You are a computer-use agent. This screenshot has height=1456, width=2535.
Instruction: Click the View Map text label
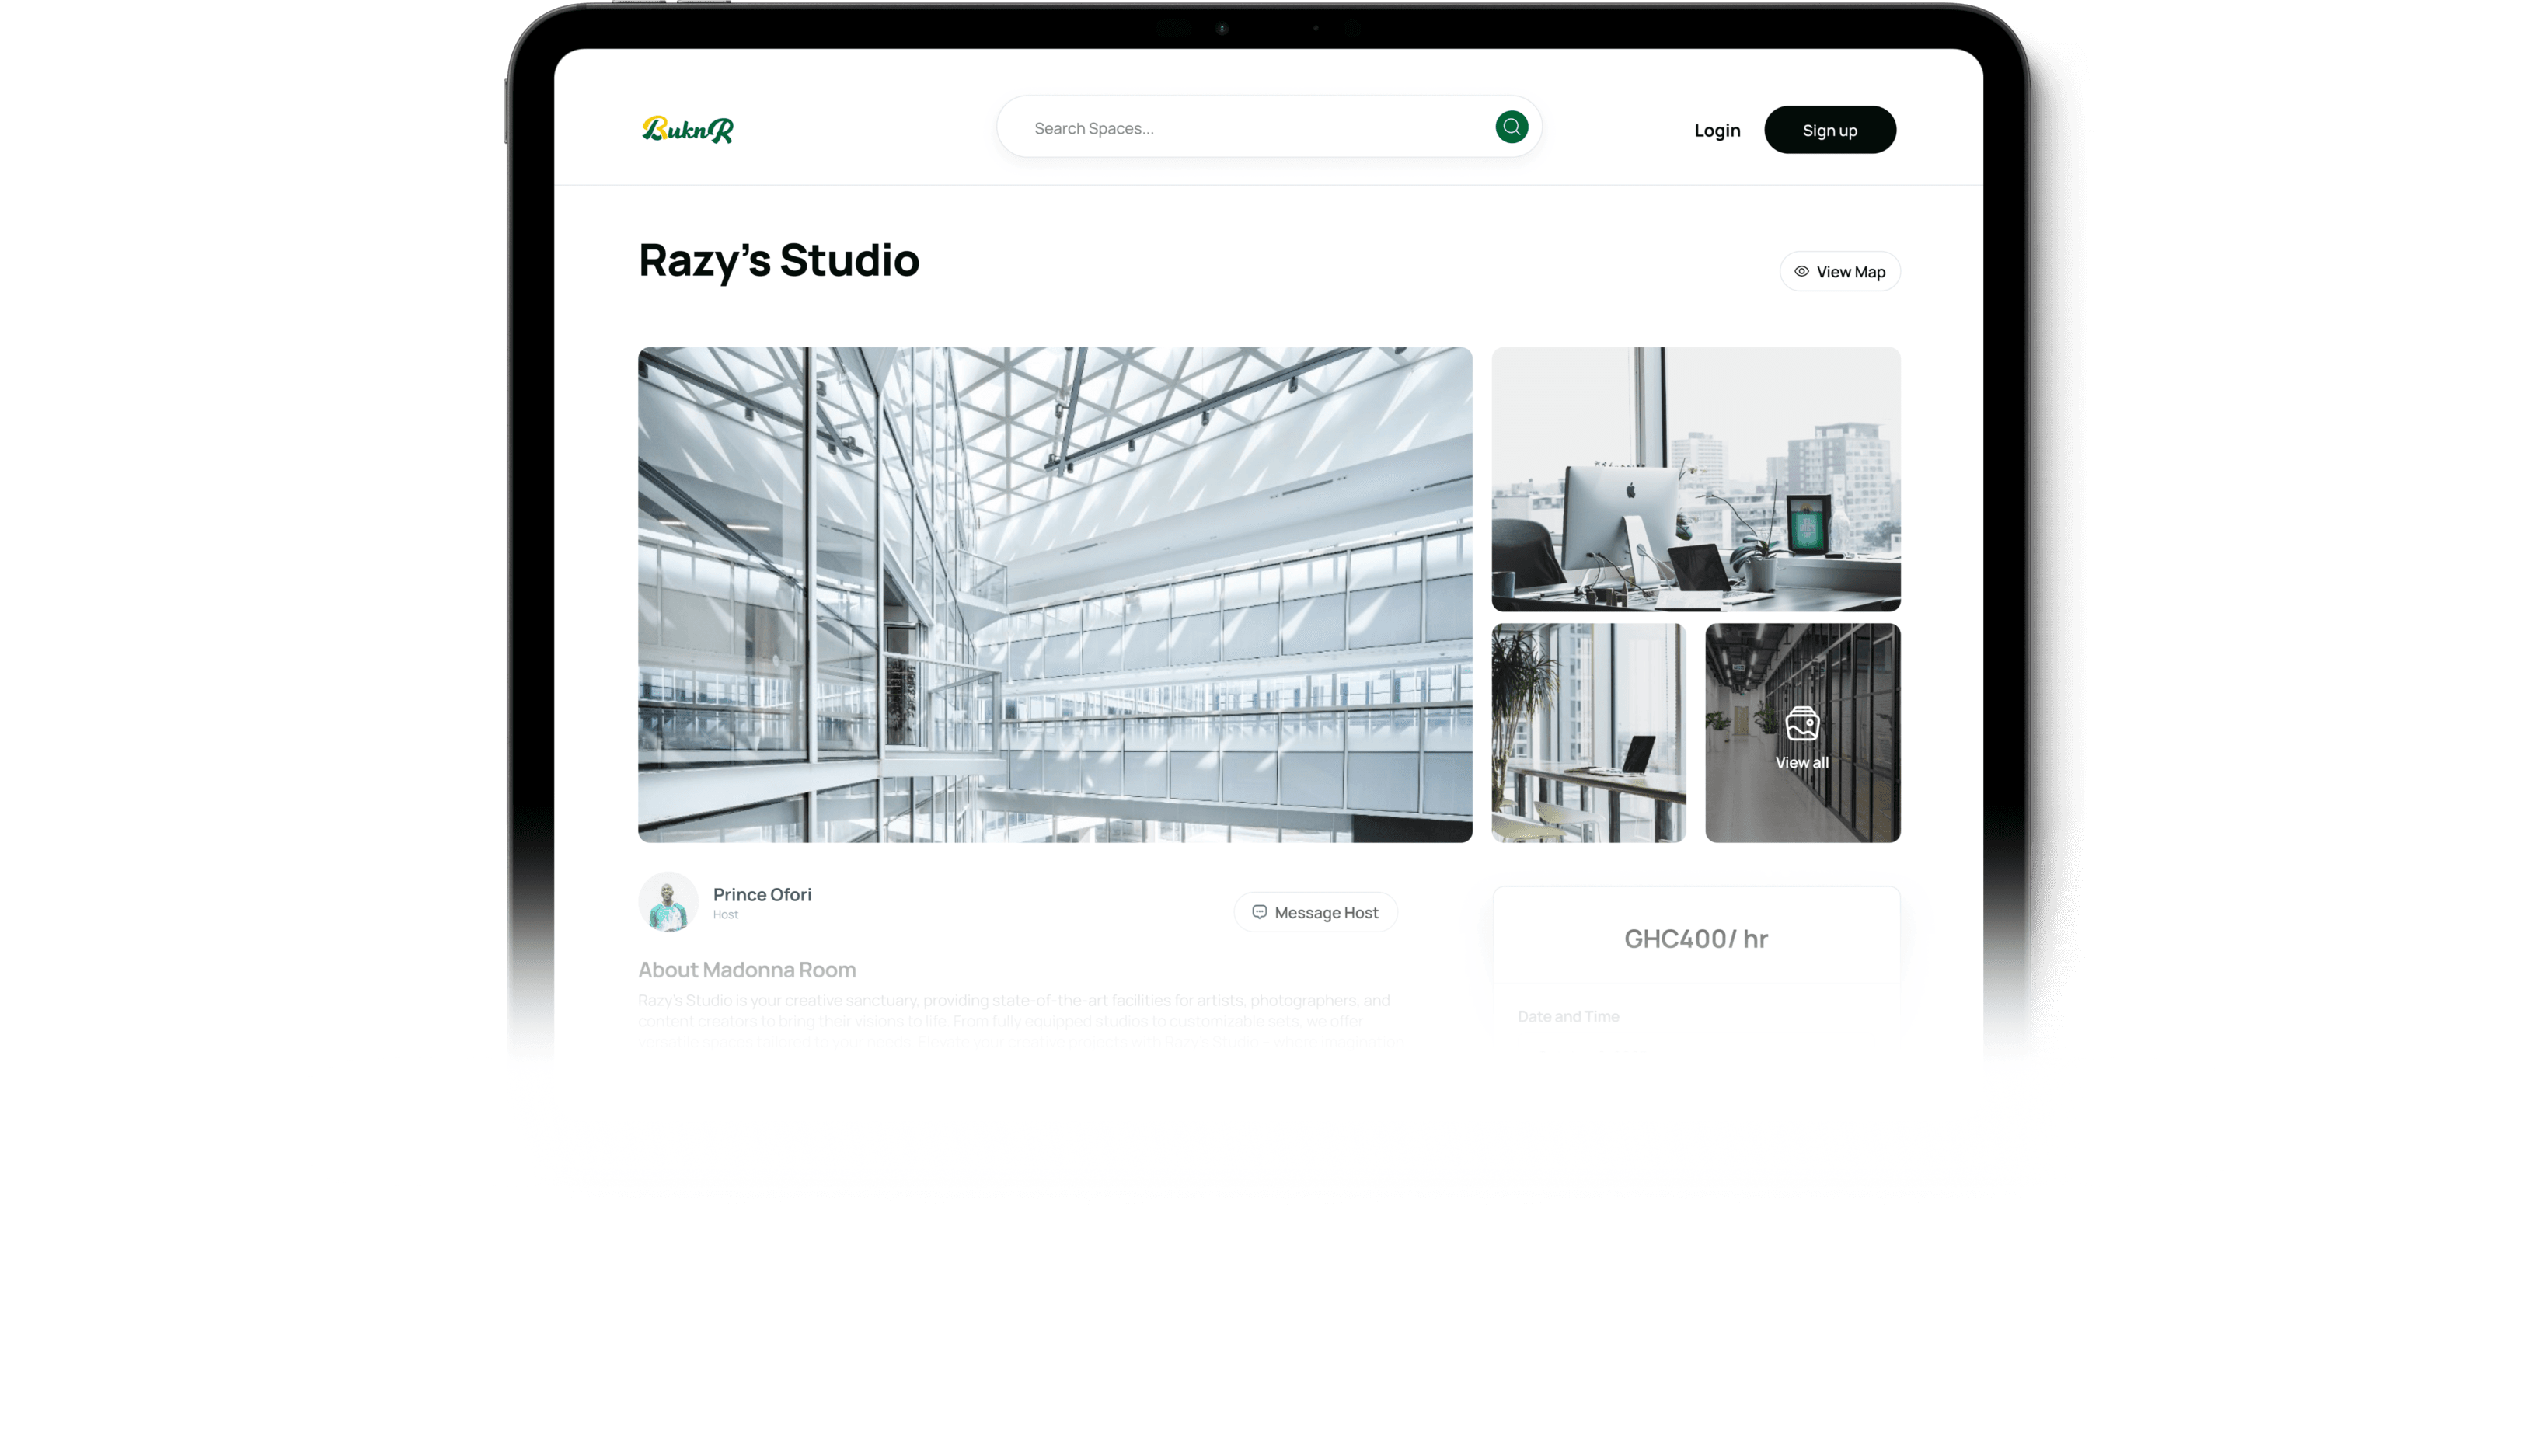click(x=1850, y=272)
